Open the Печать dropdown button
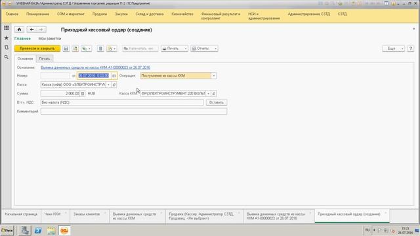Screen dimensions: 420x236 pyautogui.click(x=175, y=49)
